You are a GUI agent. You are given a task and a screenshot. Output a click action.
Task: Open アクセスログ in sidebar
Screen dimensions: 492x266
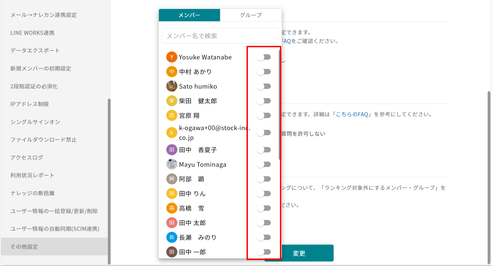(27, 157)
